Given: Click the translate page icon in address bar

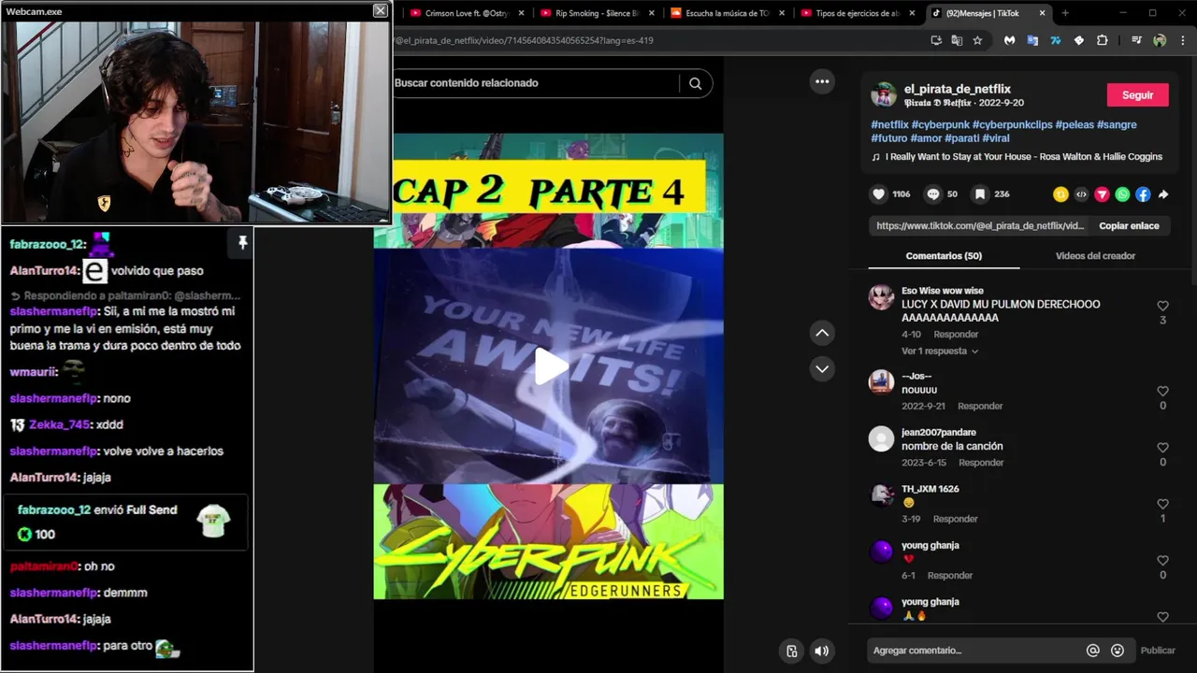Looking at the screenshot, I should [957, 40].
